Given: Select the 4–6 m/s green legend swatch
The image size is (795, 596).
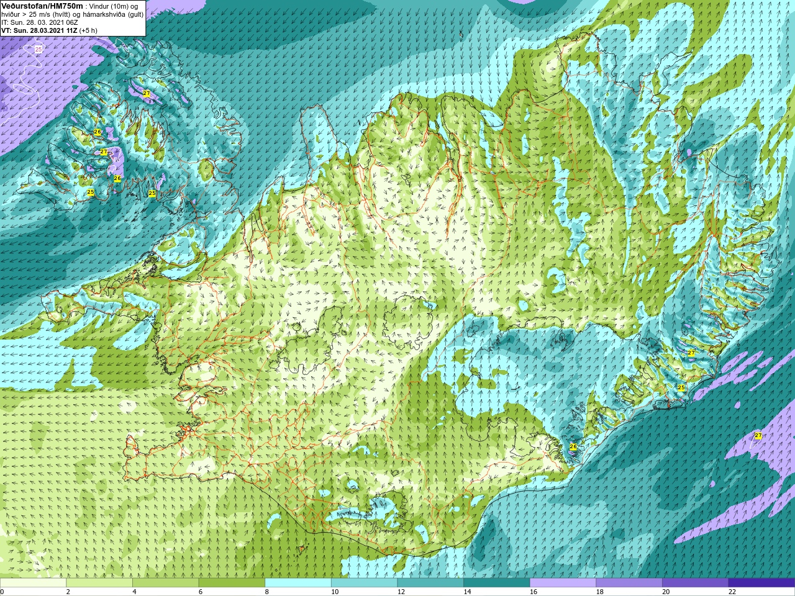Looking at the screenshot, I should [x=165, y=583].
